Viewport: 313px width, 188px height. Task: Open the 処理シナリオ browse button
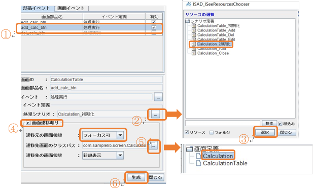156,115
